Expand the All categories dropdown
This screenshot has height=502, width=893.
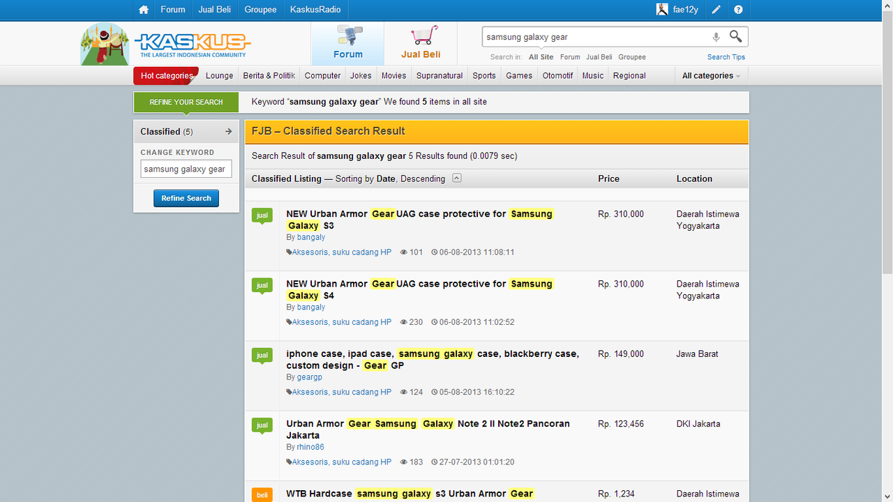711,76
